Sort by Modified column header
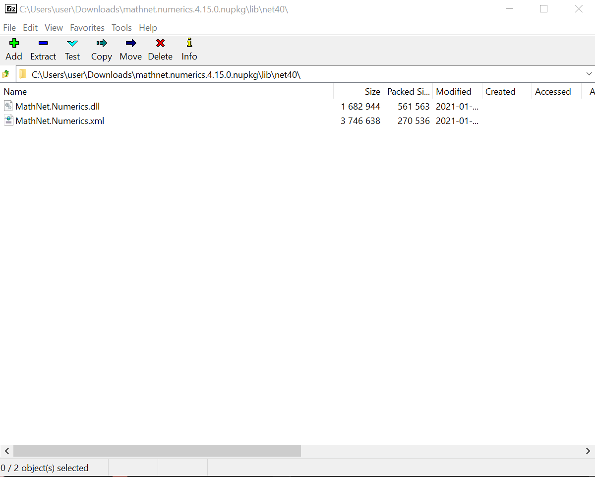This screenshot has width=595, height=477. tap(457, 92)
